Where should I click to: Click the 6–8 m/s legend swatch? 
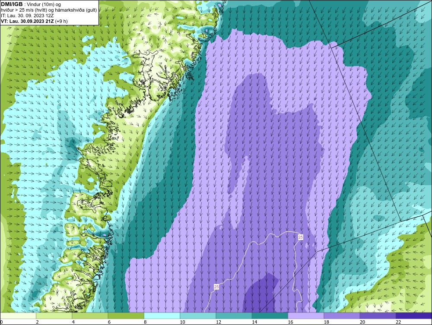126,316
